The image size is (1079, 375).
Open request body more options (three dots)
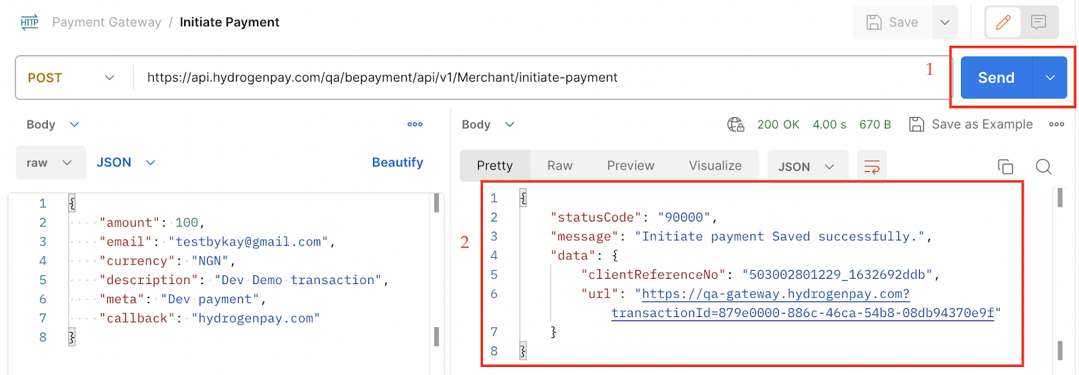tap(415, 125)
